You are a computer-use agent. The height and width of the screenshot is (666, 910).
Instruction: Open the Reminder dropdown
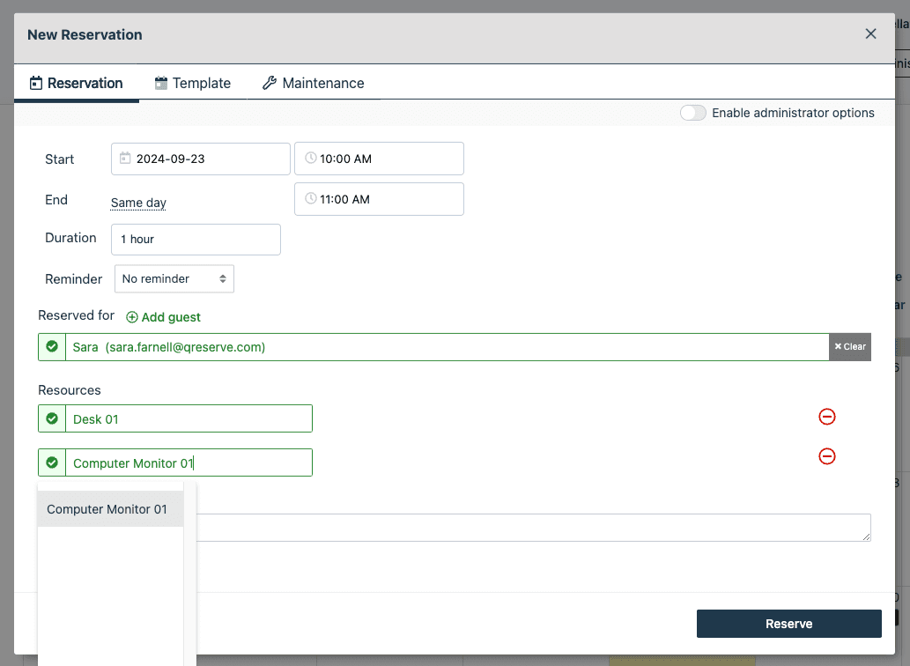(174, 279)
